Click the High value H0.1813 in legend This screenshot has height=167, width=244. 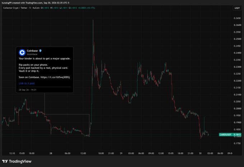tap(54, 8)
